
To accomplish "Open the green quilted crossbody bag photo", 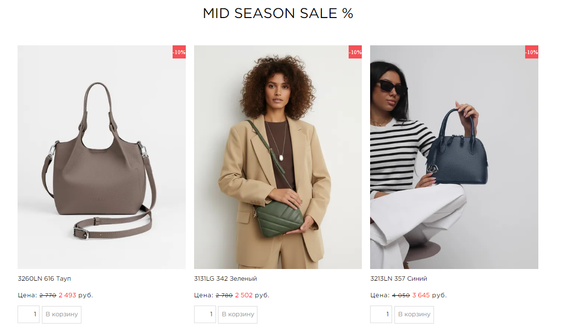I will 278,157.
